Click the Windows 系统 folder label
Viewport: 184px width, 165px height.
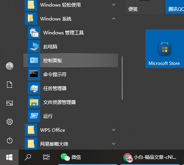(56, 19)
